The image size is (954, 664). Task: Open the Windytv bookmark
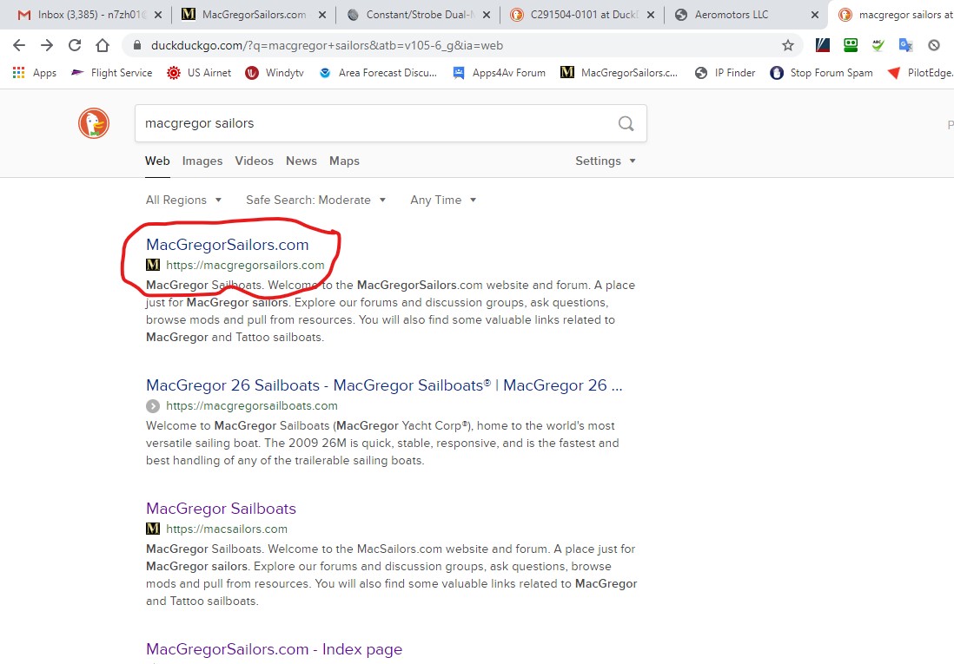coord(275,73)
